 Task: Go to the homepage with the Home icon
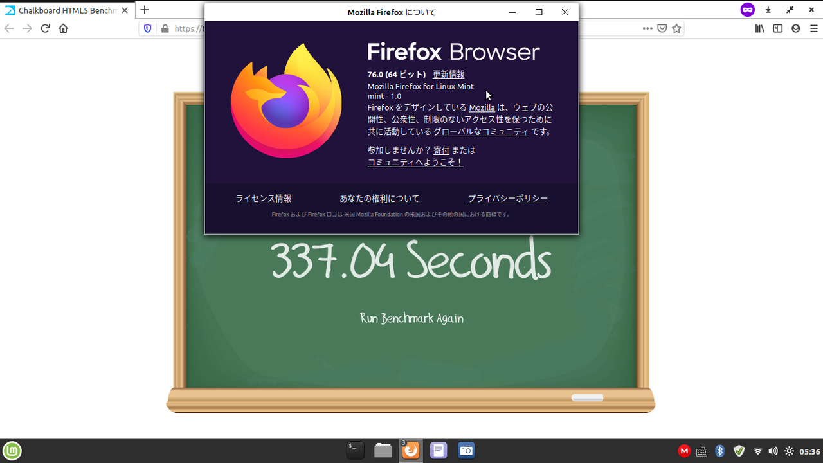(62, 28)
